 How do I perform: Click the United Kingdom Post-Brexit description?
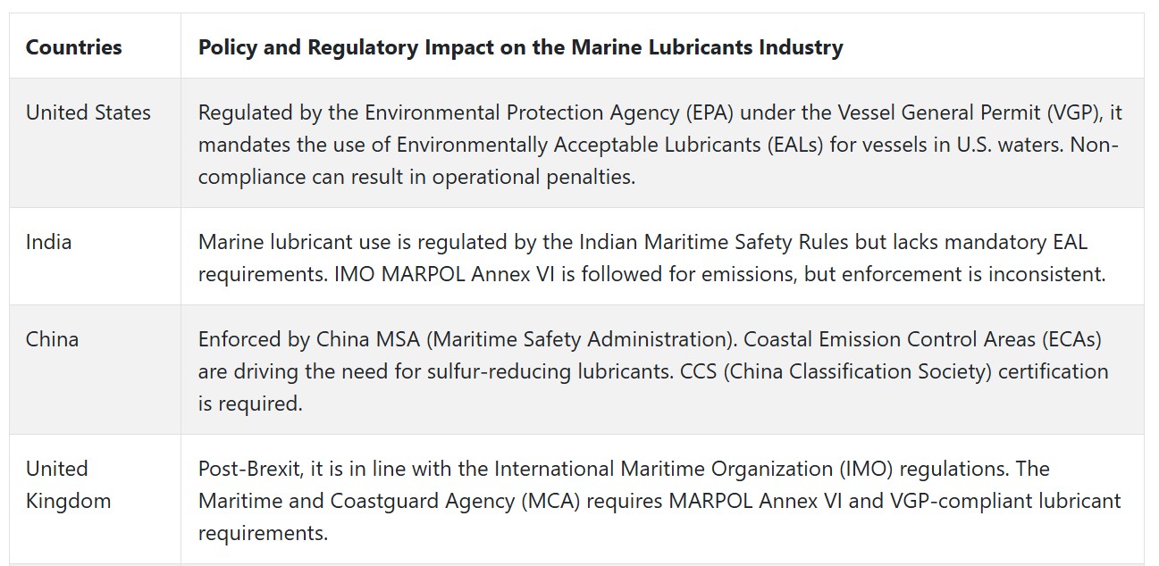[x=659, y=500]
